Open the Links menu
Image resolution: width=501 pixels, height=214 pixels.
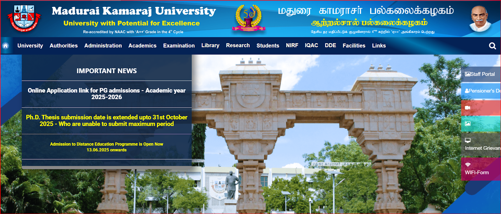(x=379, y=46)
